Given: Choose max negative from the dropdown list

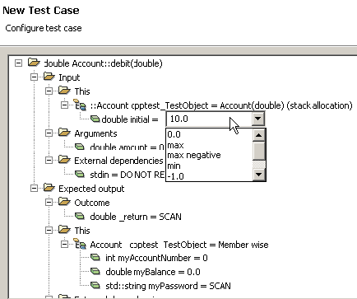Looking at the screenshot, I should click(x=209, y=155).
